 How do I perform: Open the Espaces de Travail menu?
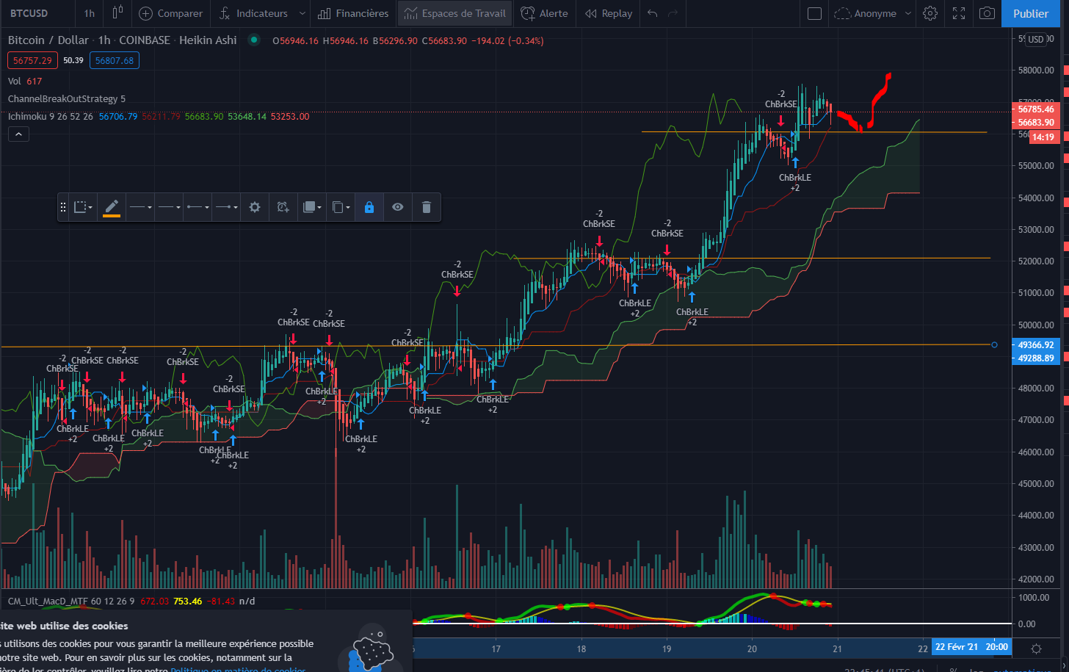point(455,13)
